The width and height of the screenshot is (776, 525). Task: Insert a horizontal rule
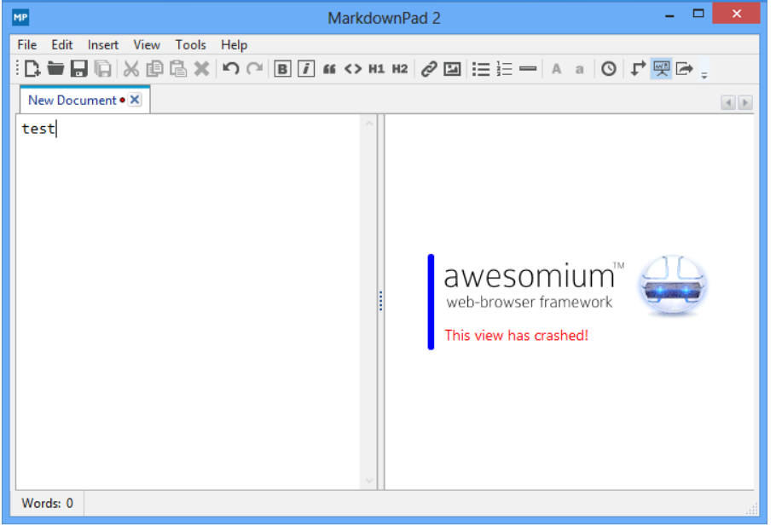click(529, 69)
